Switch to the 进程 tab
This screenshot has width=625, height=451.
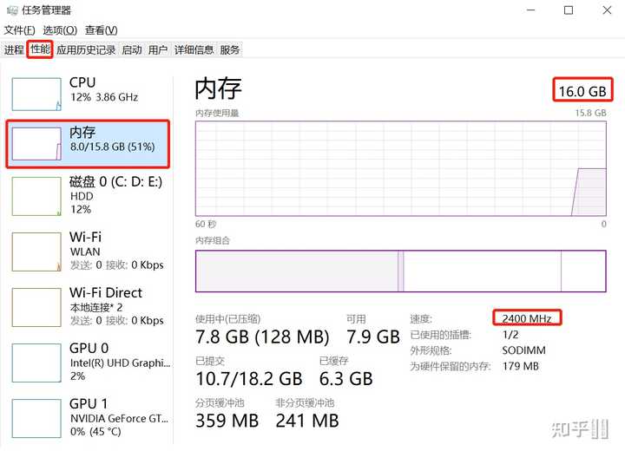pyautogui.click(x=14, y=49)
